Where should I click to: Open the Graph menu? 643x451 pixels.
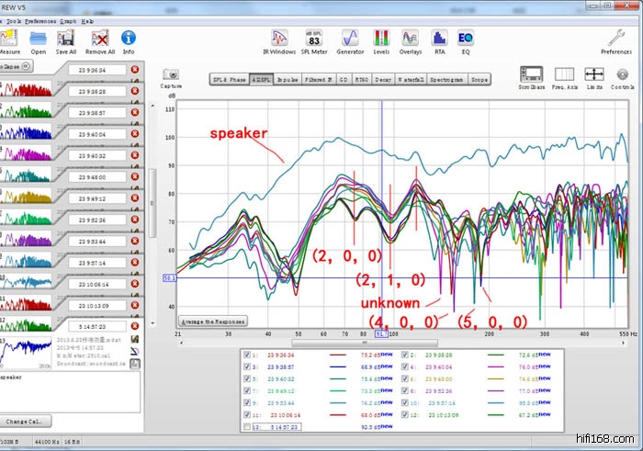click(68, 20)
